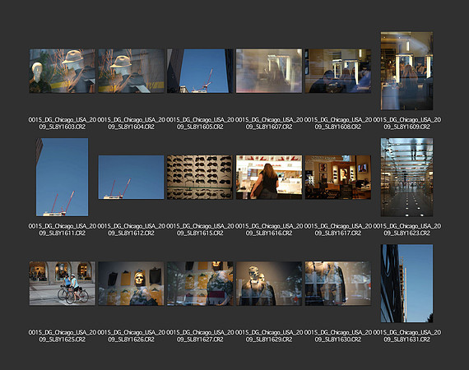Viewport: 469px width, 370px height.
Task: Click the filename label ending 5L8Y1603.CR2
Action: click(x=63, y=123)
